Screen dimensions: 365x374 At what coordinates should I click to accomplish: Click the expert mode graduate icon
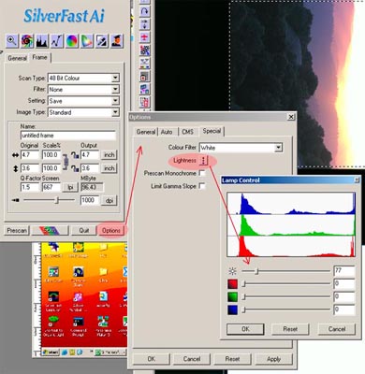click(x=116, y=41)
